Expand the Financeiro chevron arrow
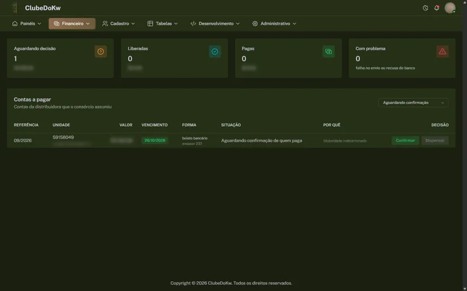 click(88, 23)
